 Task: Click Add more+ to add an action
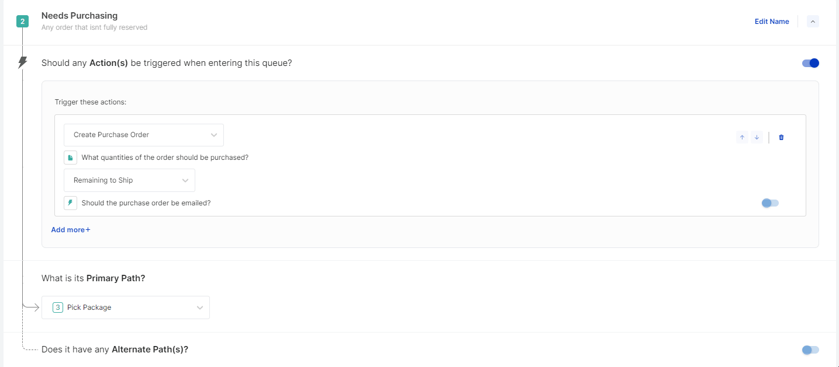[x=71, y=230]
